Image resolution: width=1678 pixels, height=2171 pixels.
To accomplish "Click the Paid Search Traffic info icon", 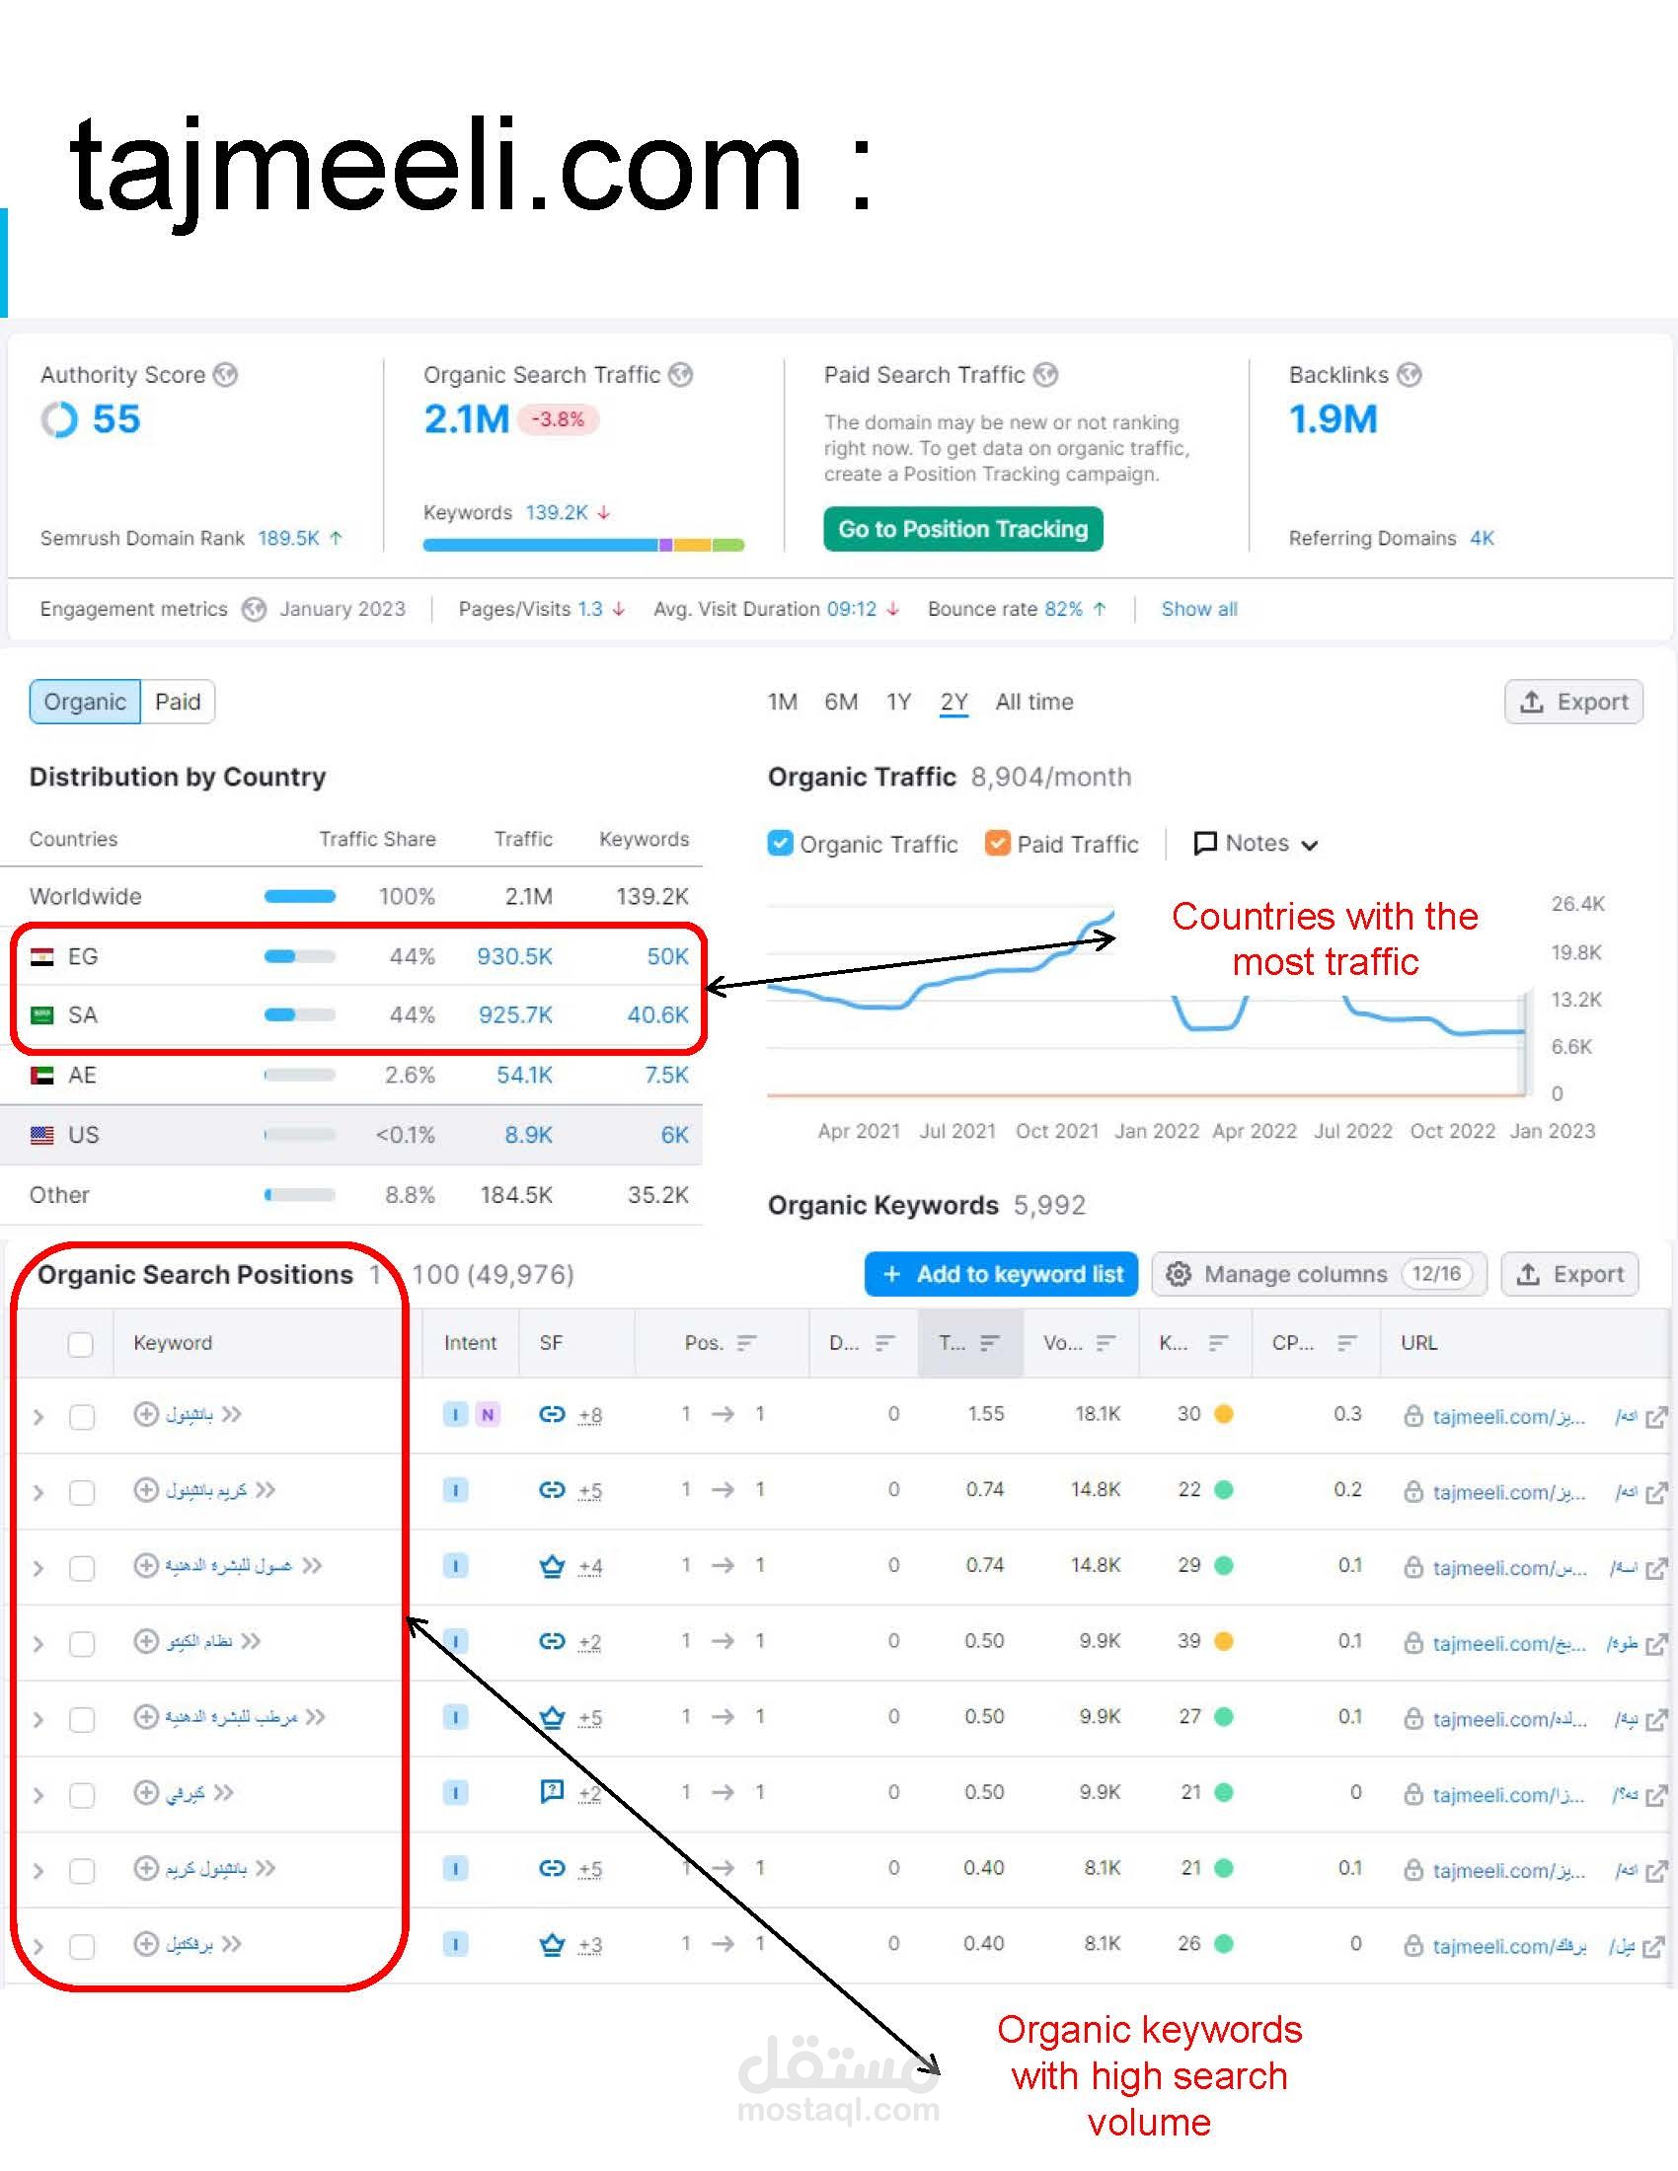I will (x=1045, y=375).
